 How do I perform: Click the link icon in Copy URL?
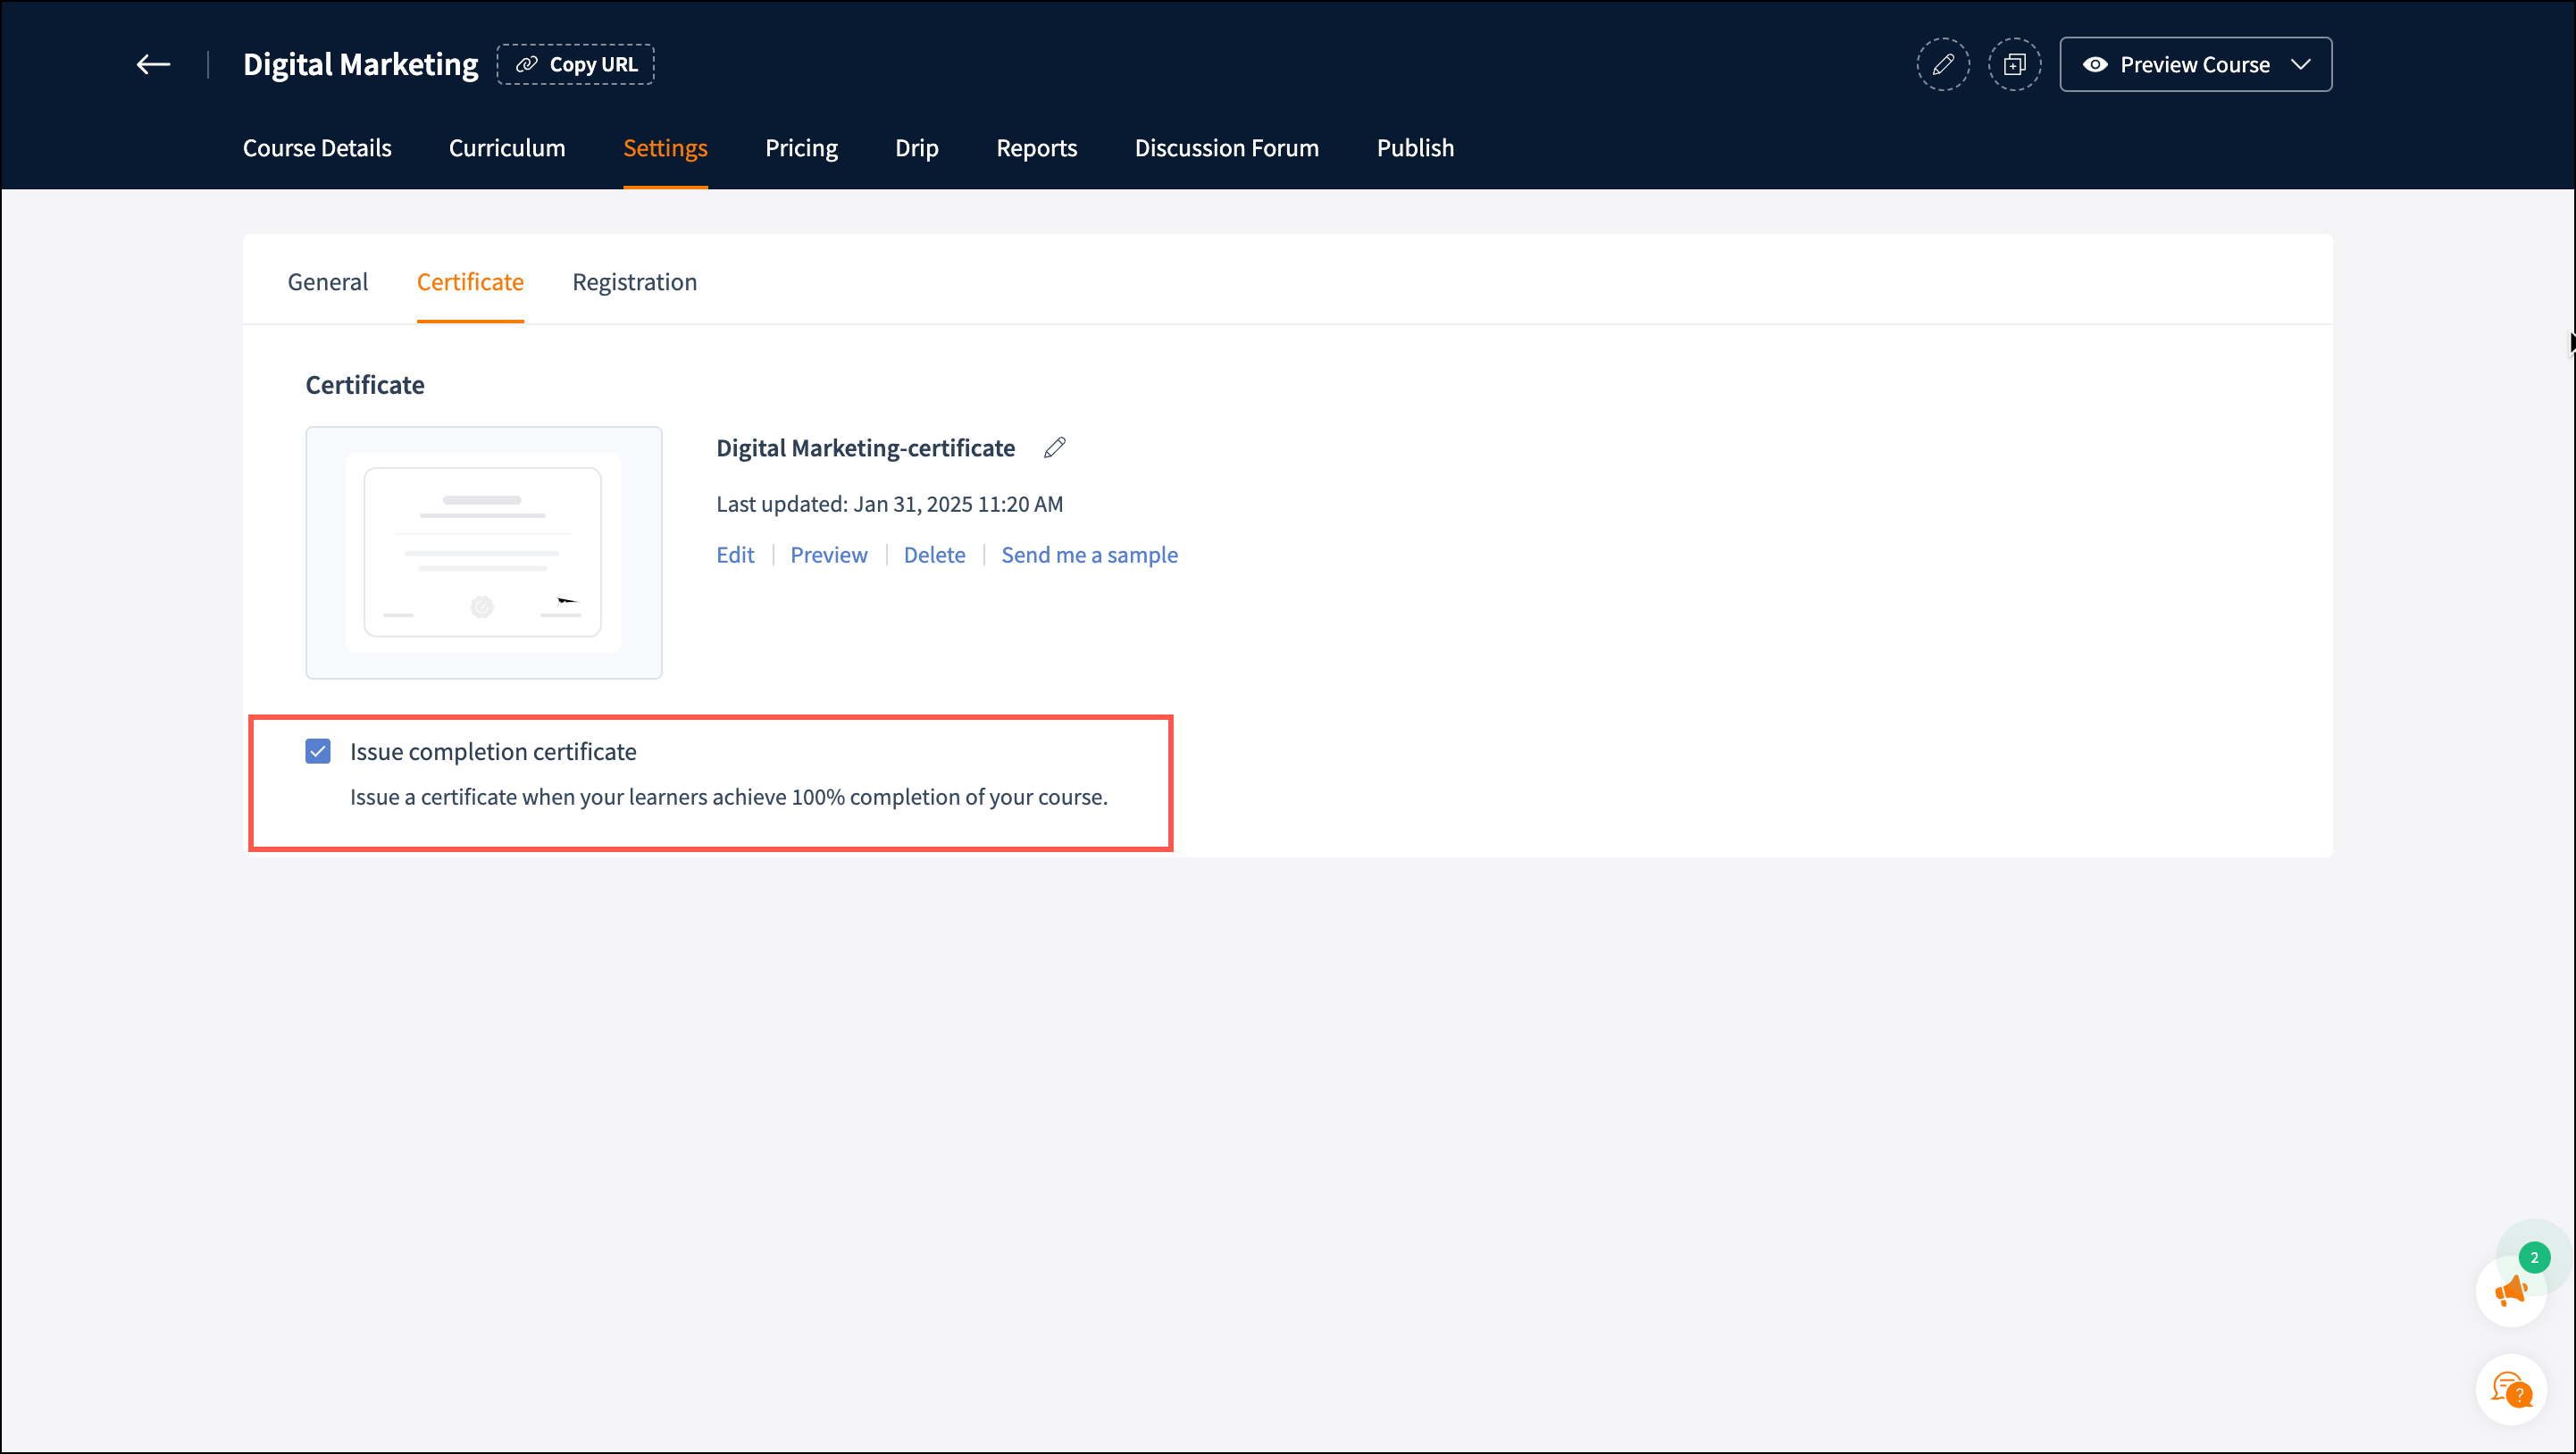[527, 65]
